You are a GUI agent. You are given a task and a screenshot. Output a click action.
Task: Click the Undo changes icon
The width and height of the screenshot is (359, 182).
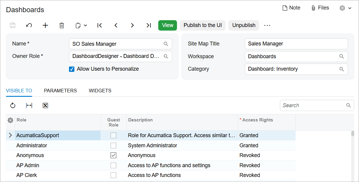coord(29,25)
